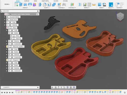Select the Create Sketch tool
This screenshot has height=95, width=127.
click(x=16, y=5)
